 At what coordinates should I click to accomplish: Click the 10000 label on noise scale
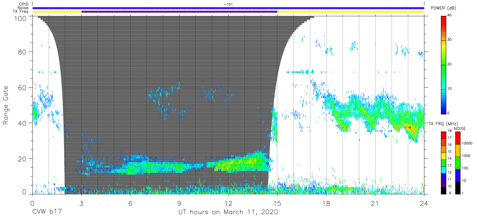[467, 143]
